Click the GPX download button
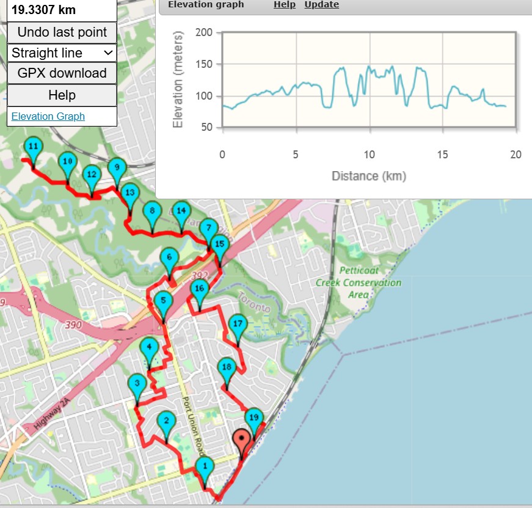Screen dimensions: 532x508 click(x=62, y=73)
